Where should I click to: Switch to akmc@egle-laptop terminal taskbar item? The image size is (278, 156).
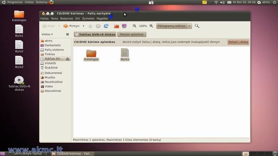28,154
